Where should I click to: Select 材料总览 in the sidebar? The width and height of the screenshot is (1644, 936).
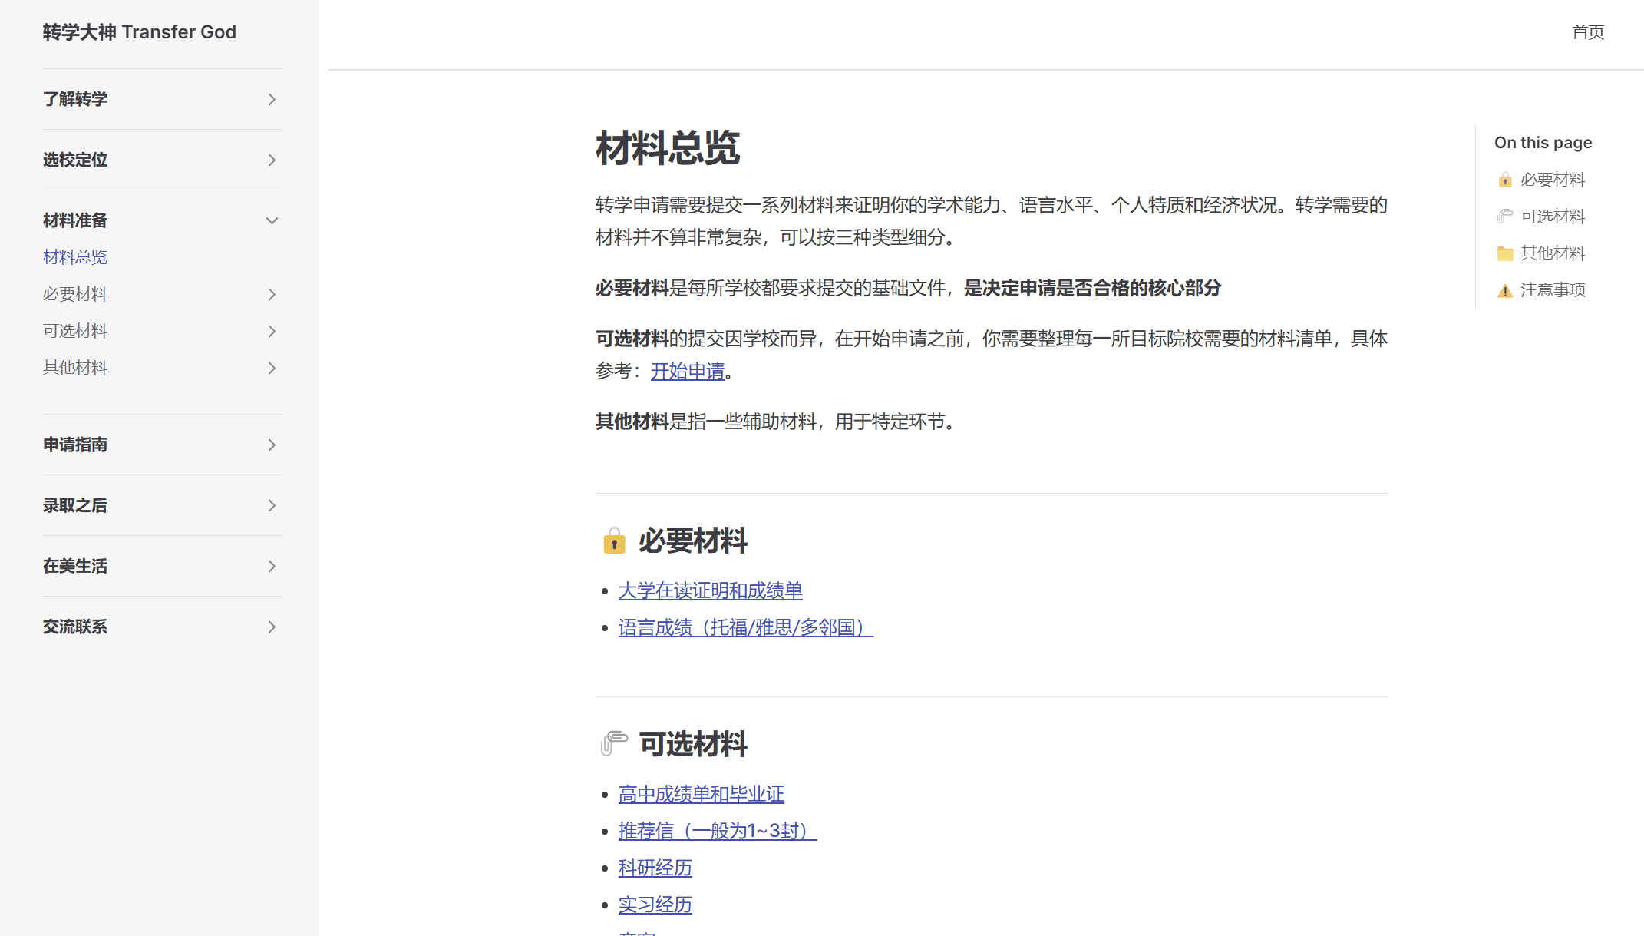[75, 257]
